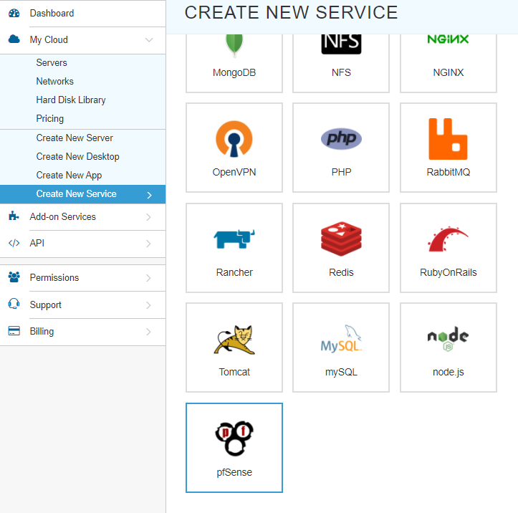Image resolution: width=518 pixels, height=513 pixels.
Task: Expand the Billing menu chevron
Action: (x=148, y=332)
